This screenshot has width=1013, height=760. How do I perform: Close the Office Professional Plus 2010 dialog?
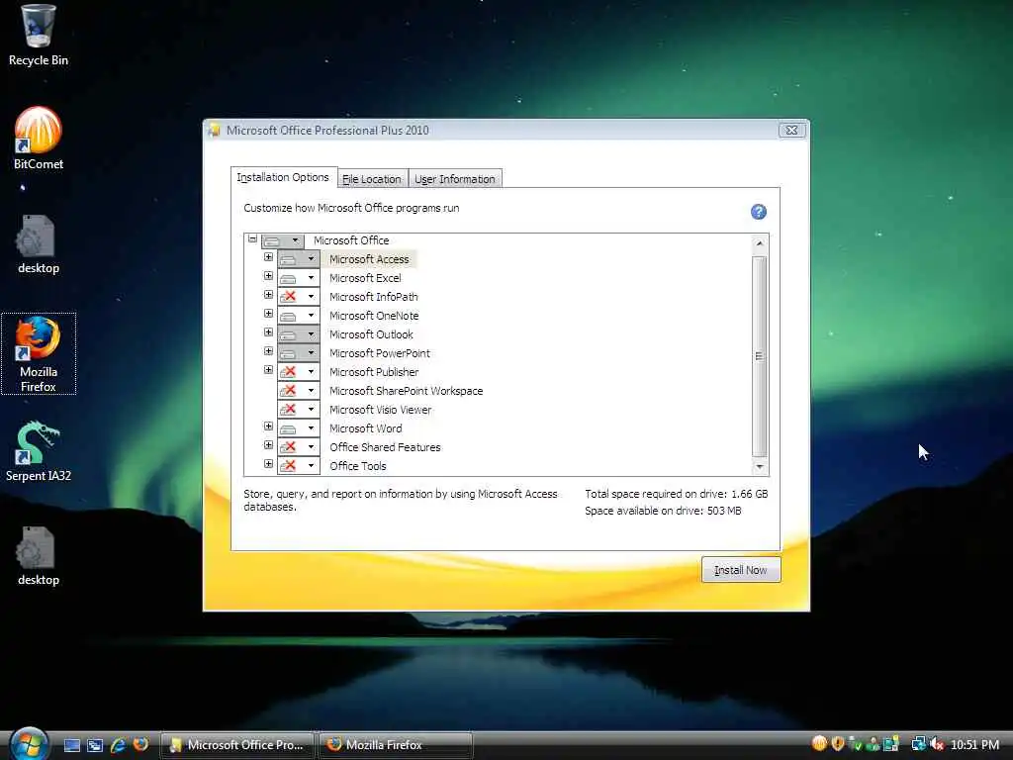pos(792,130)
